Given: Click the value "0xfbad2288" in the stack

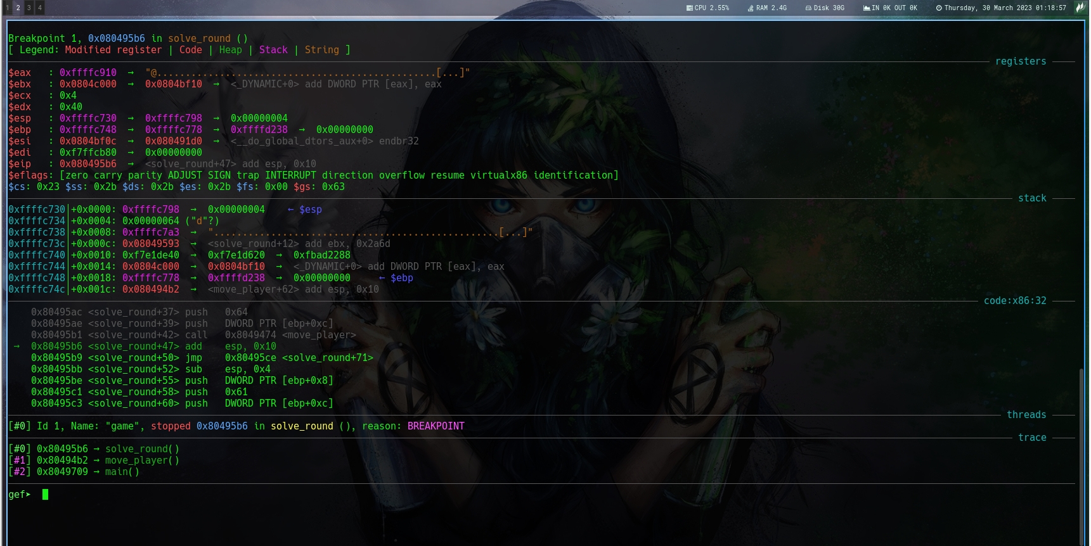Looking at the screenshot, I should pos(322,255).
